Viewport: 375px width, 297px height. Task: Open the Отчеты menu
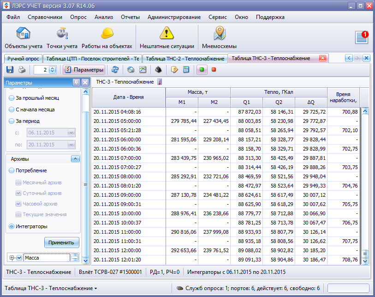(x=130, y=17)
